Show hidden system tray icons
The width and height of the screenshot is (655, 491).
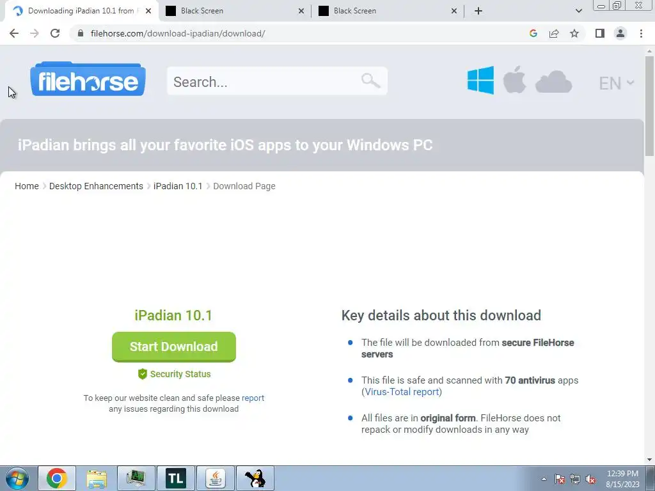[544, 479]
